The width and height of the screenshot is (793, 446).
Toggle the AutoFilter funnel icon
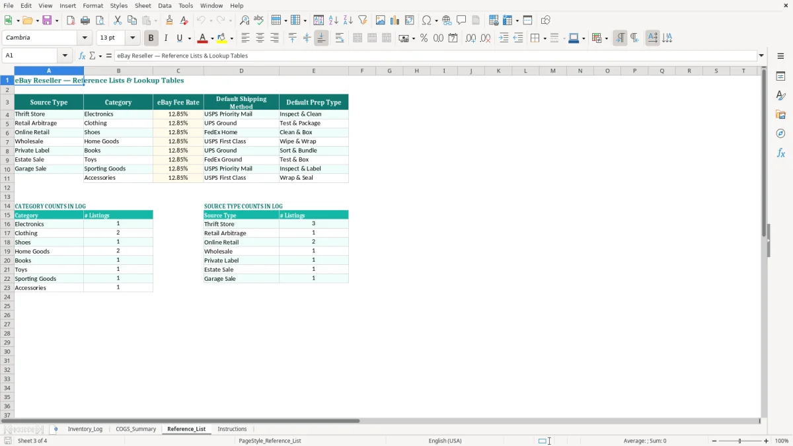tap(363, 20)
